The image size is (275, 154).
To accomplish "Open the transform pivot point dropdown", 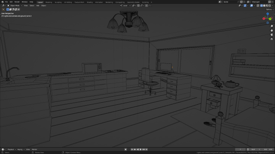I will [x=134, y=6].
